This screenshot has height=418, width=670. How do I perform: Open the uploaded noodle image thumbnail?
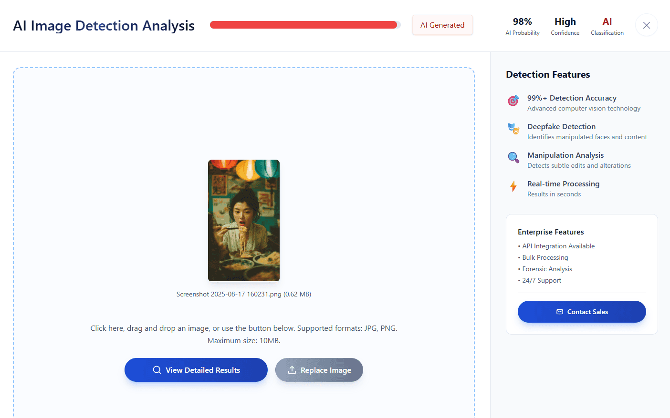[244, 220]
